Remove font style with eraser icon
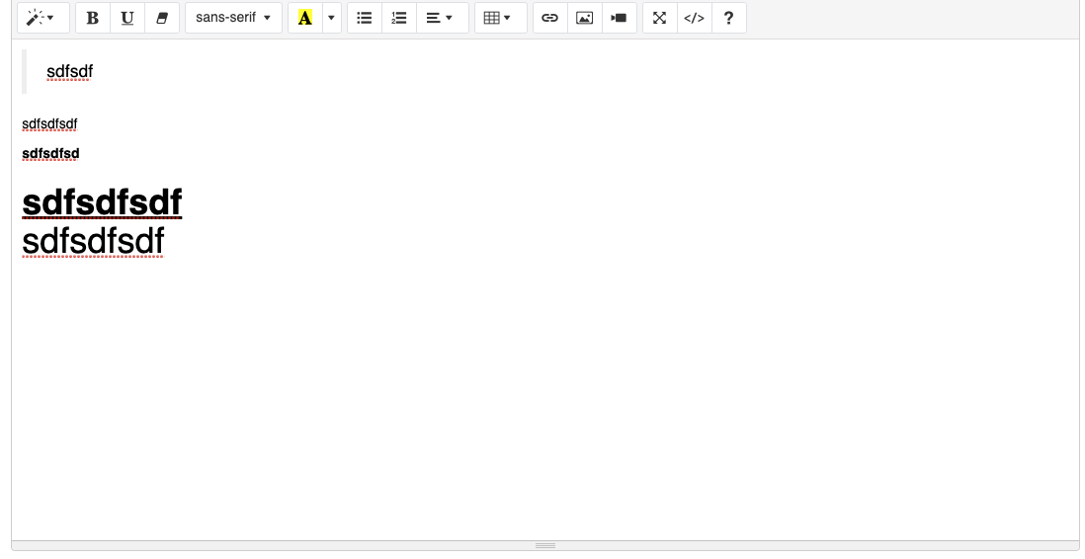The height and width of the screenshot is (559, 1085). (x=162, y=18)
